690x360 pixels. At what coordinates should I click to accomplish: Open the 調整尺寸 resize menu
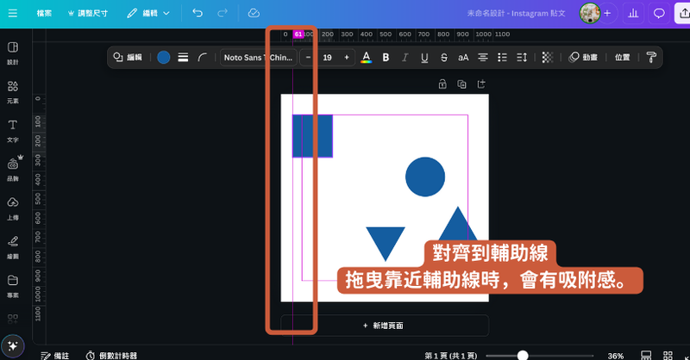pyautogui.click(x=88, y=14)
